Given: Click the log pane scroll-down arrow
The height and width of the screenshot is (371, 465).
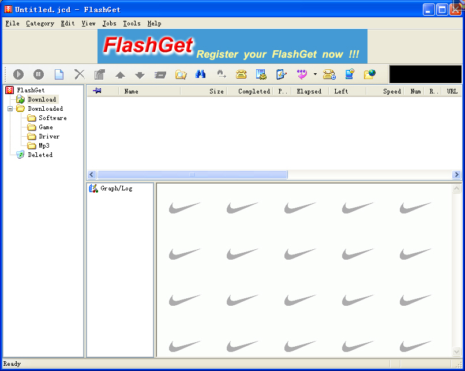Looking at the screenshot, I should [456, 352].
